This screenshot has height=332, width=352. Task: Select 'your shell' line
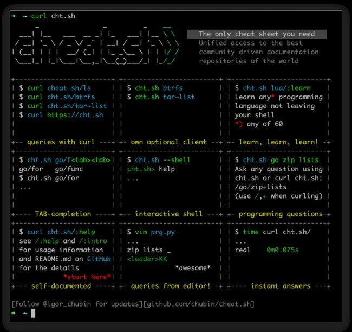255,115
